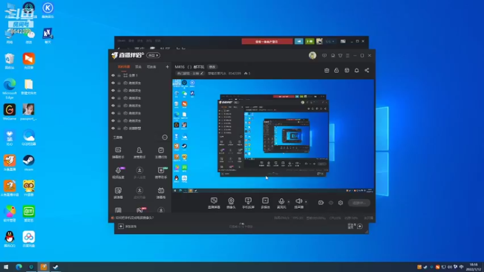This screenshot has width=484, height=272.
Task: Toggle the preview eye icon beside settings gear
Action: pyautogui.click(x=331, y=202)
